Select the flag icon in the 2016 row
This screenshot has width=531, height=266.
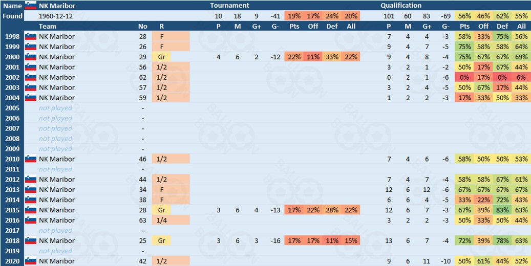click(x=31, y=220)
